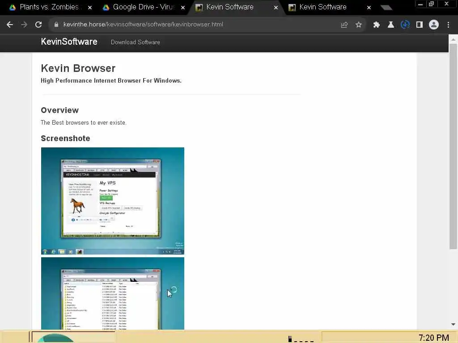This screenshot has height=343, width=458.
Task: View site security lock info
Action: [x=56, y=25]
